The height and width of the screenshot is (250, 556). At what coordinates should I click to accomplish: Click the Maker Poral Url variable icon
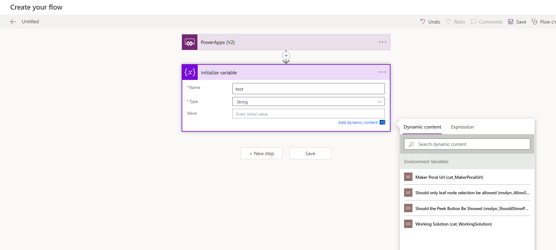[x=408, y=177]
